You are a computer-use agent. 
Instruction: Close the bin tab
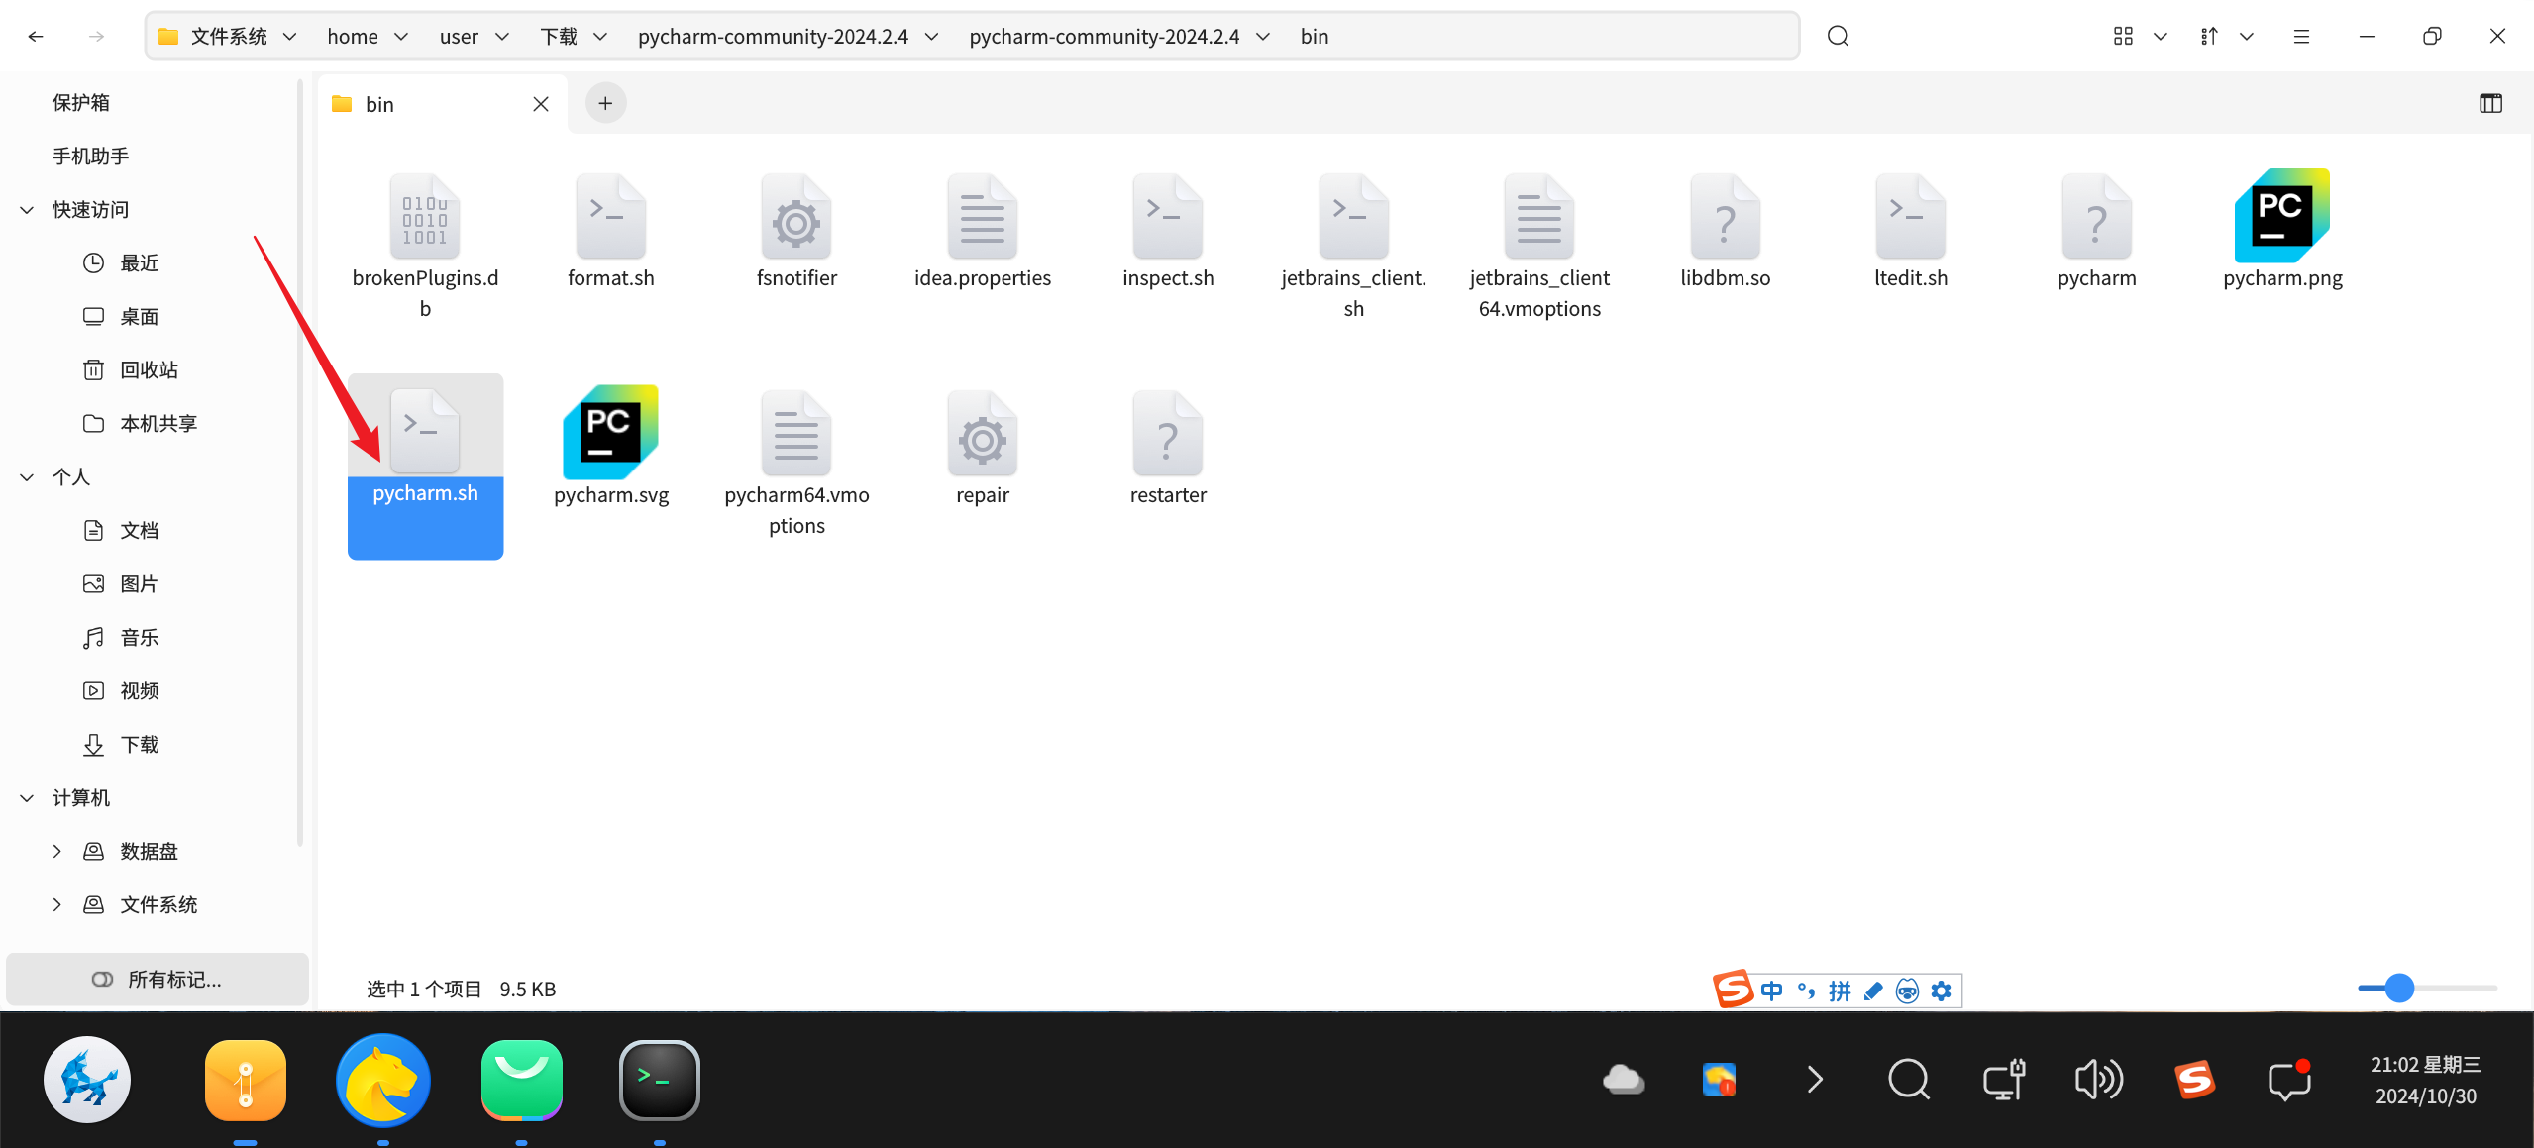pos(541,104)
